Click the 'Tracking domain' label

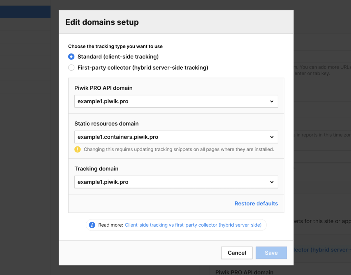pos(96,169)
